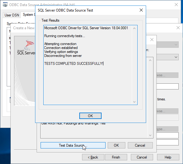Screen dimensions: 183x164
Task: Close the ODBC Data Source Administrator window
Action: pos(176,5)
